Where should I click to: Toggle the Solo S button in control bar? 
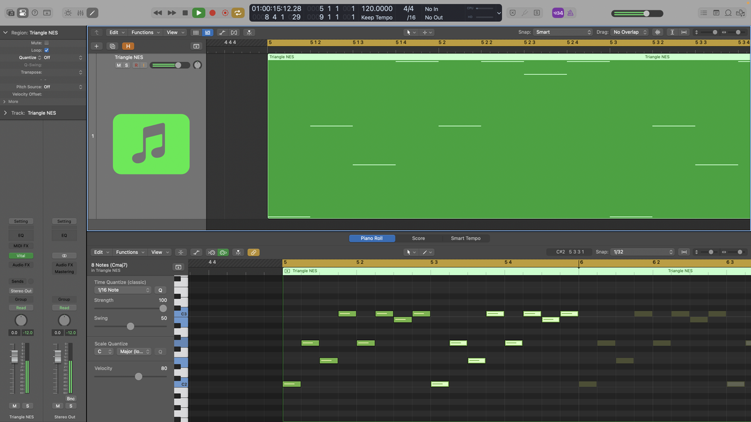click(x=537, y=13)
